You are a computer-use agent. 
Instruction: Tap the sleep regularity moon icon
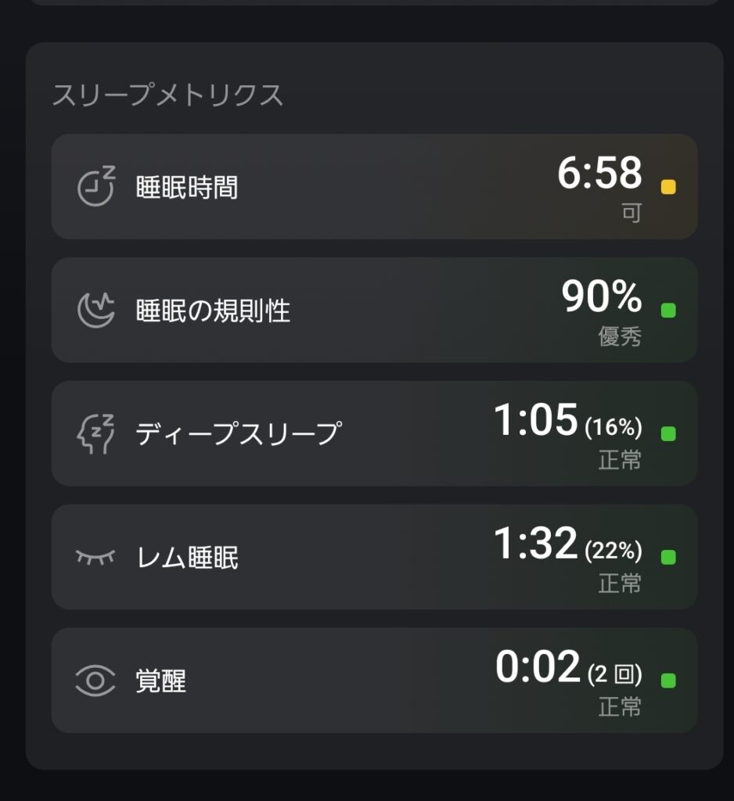tap(95, 311)
